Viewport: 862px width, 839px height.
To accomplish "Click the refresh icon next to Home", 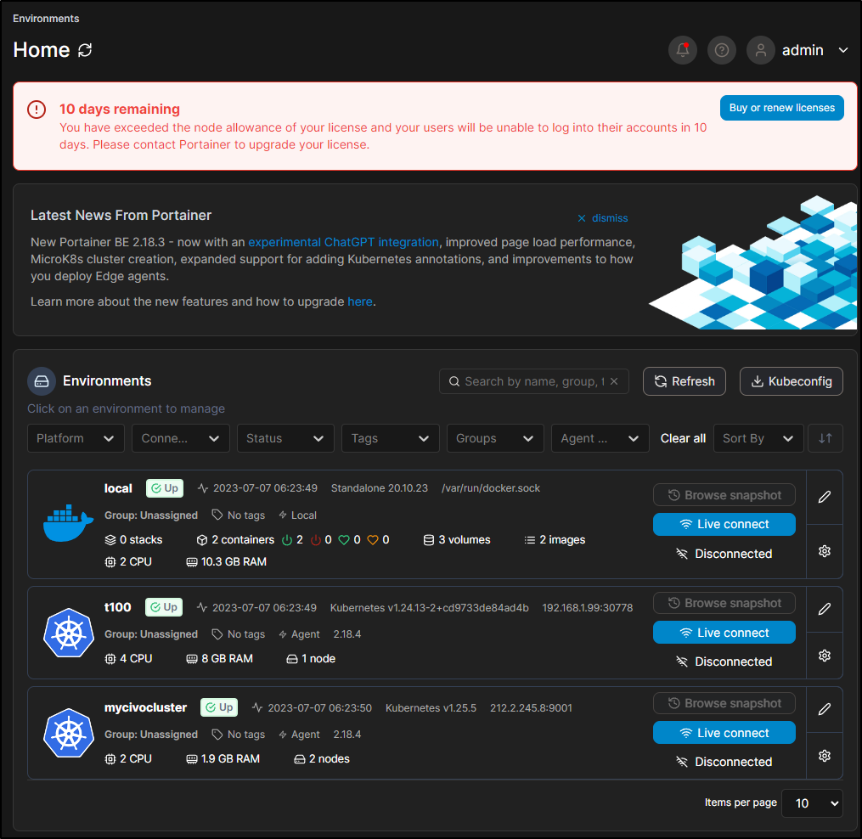I will coord(85,50).
